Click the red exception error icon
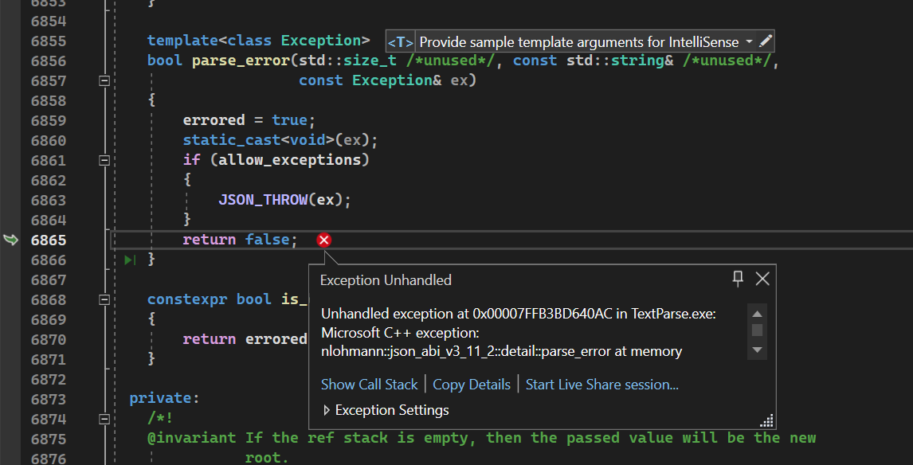Image resolution: width=913 pixels, height=465 pixels. 323,240
